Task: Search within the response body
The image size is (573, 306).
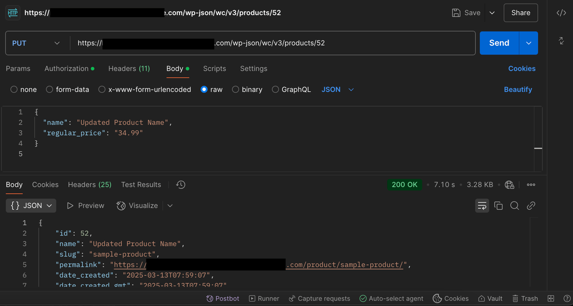Action: 515,205
